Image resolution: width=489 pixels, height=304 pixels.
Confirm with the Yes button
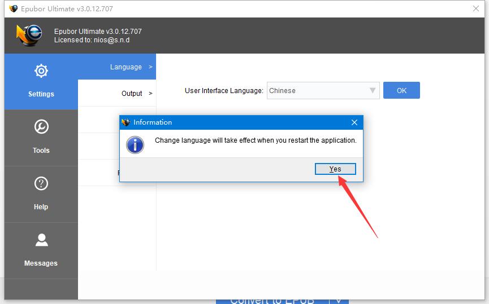335,169
